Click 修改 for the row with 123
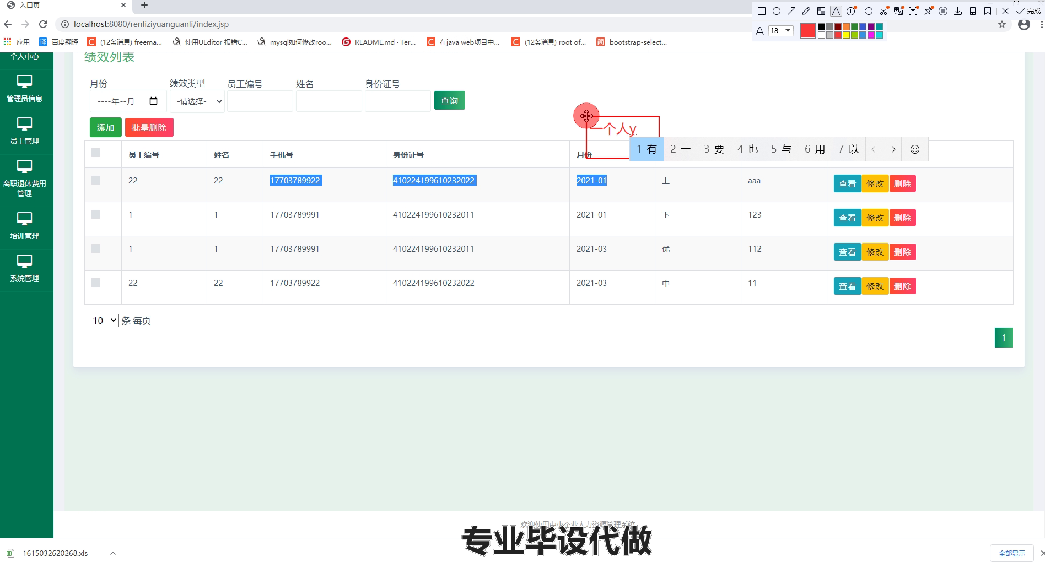 point(875,218)
